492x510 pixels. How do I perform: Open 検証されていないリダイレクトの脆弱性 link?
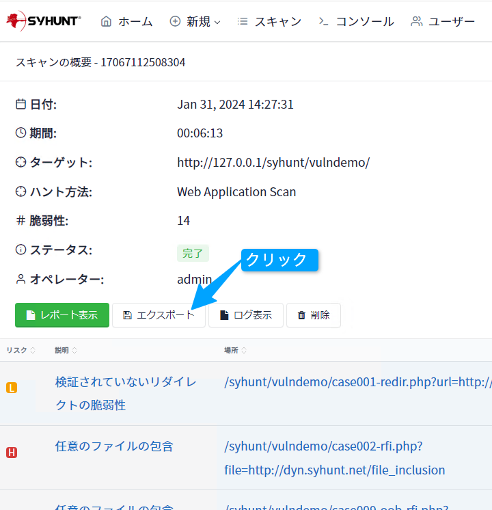tap(126, 394)
